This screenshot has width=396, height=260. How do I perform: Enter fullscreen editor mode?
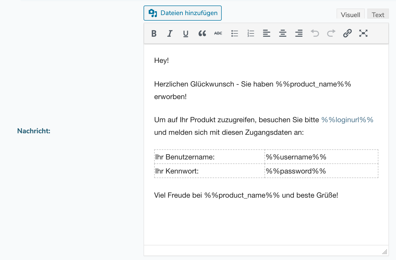(363, 33)
